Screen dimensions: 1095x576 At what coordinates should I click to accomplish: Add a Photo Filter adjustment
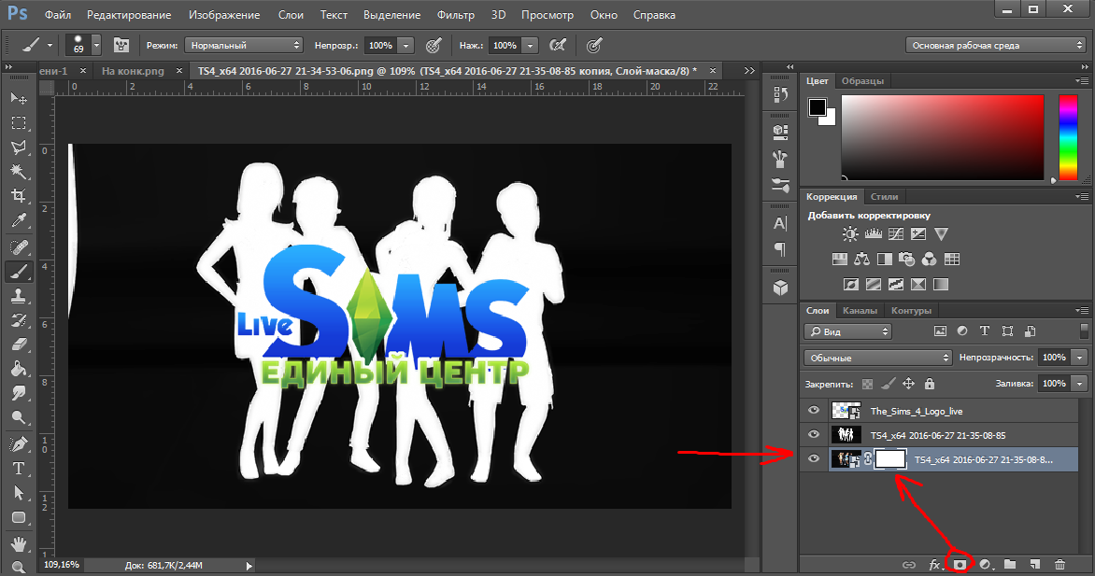click(906, 259)
